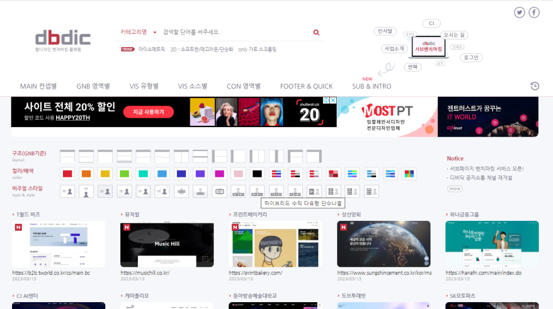
Task: Select the red-blue striped color scheme icon
Action: coord(276,174)
